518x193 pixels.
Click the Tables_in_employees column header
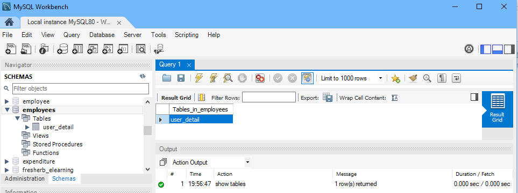pos(201,109)
